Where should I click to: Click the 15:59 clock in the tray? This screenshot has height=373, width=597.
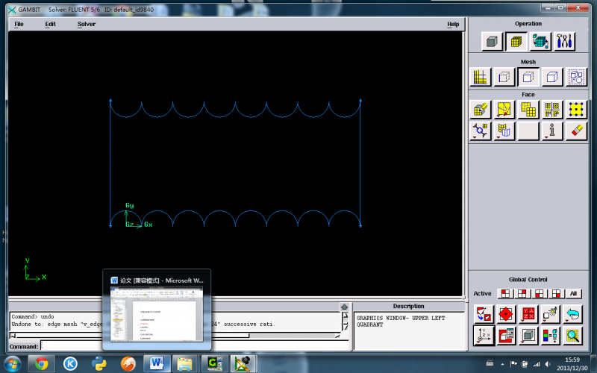tap(572, 360)
